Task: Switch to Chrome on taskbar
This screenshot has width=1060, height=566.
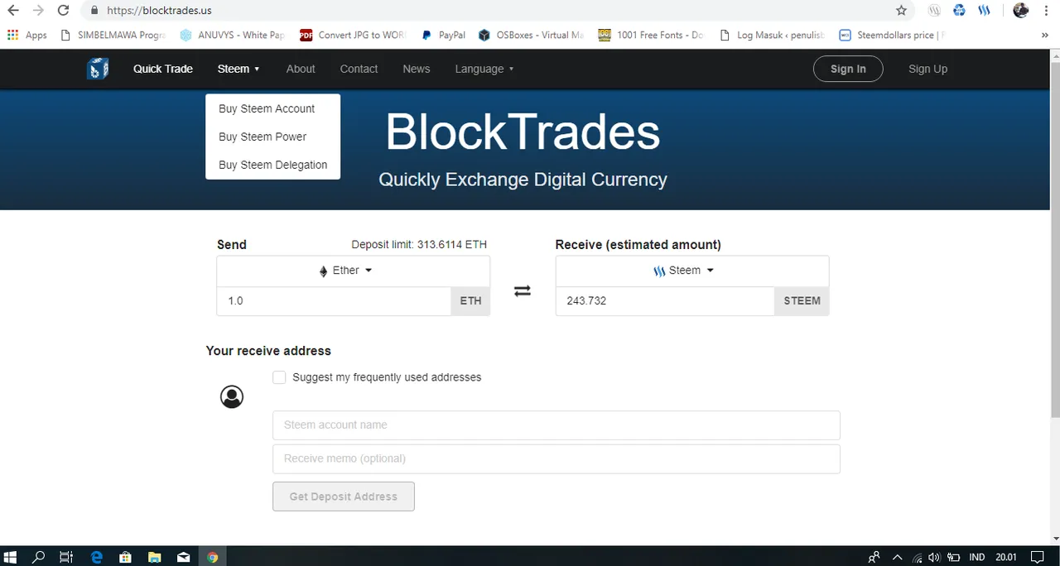Action: click(213, 557)
